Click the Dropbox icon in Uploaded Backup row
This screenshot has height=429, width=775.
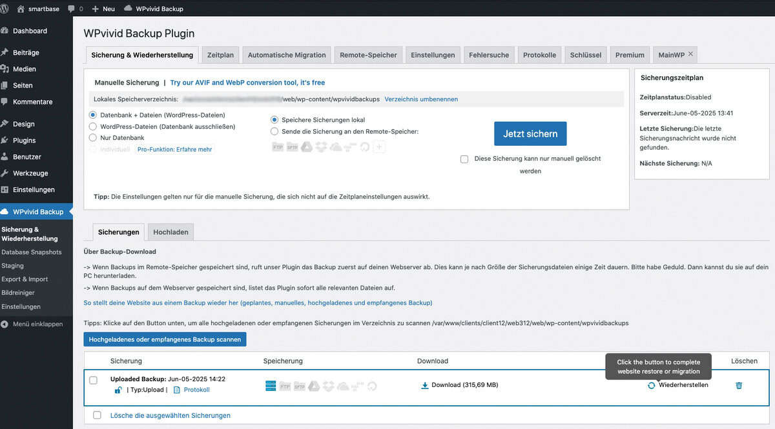click(329, 386)
